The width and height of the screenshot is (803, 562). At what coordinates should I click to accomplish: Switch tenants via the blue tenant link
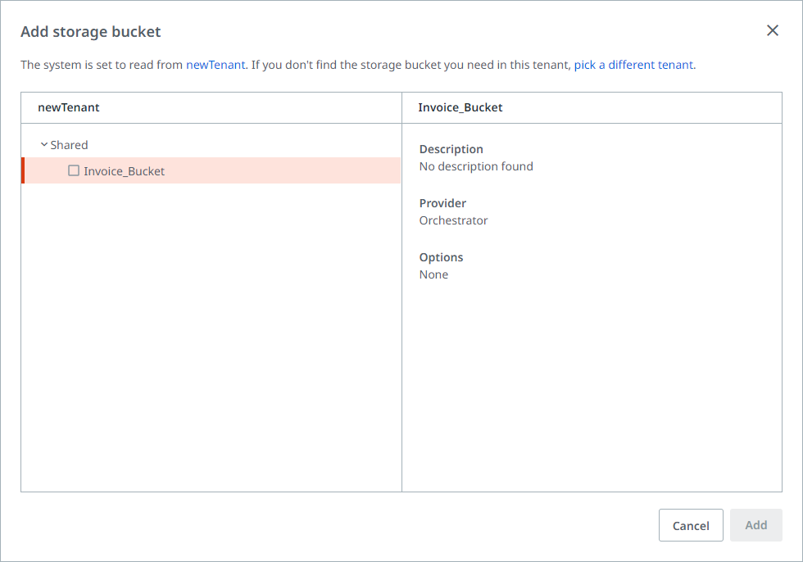tap(634, 64)
